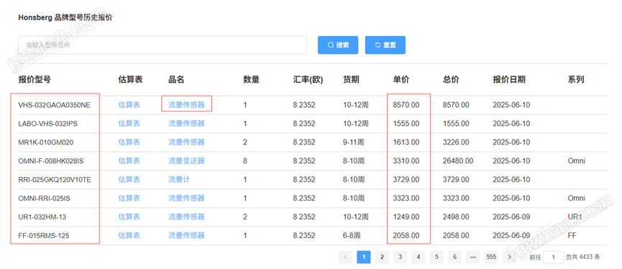The image size is (622, 269).
Task: Click the FF series cell
Action: pos(572,236)
